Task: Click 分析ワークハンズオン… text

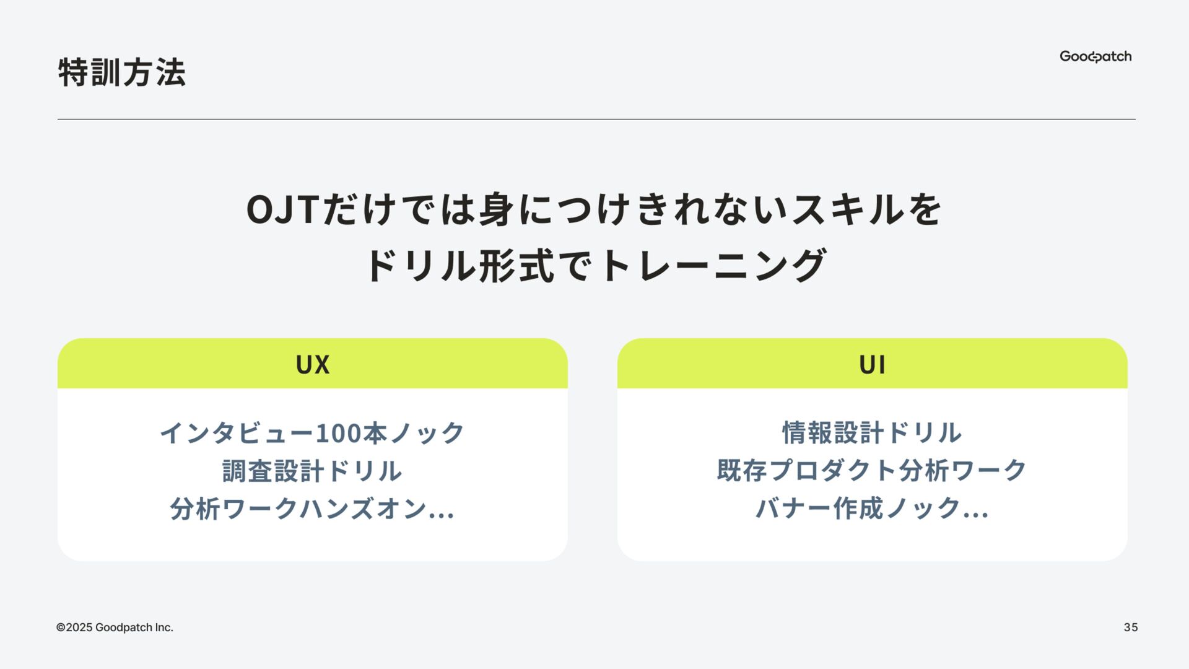Action: click(x=313, y=509)
